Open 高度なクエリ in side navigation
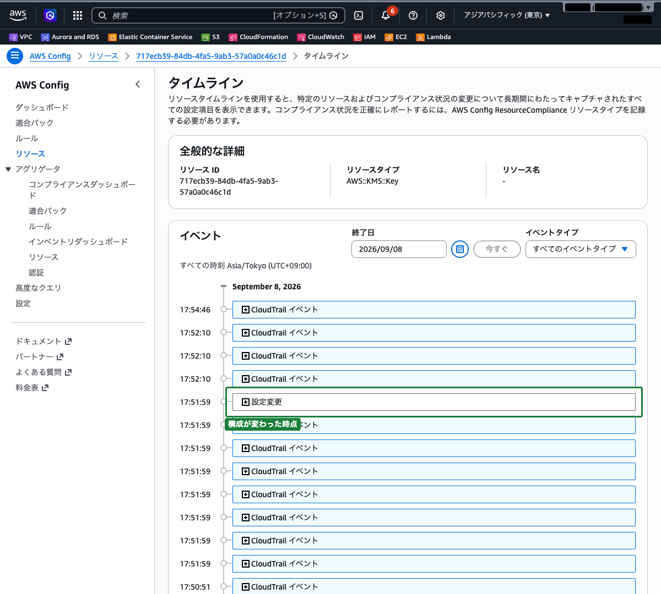Screen dimensions: 661x594 [x=38, y=288]
